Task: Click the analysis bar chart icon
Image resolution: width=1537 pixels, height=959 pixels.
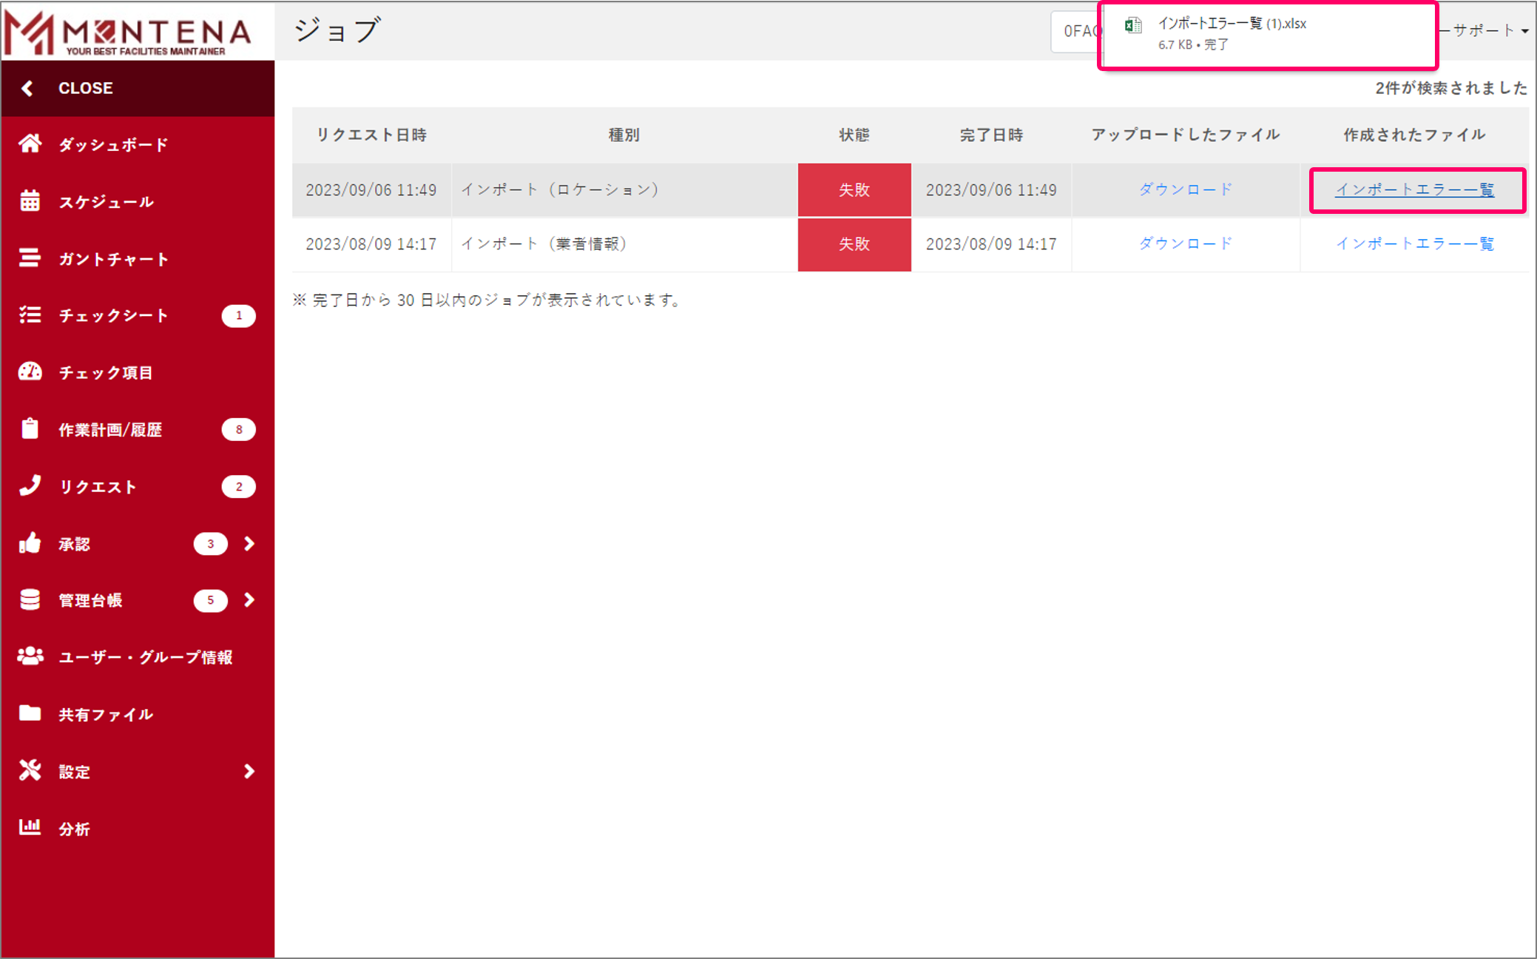Action: pyautogui.click(x=30, y=827)
